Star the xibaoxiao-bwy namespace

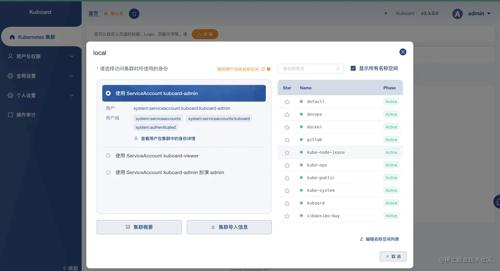tap(287, 216)
